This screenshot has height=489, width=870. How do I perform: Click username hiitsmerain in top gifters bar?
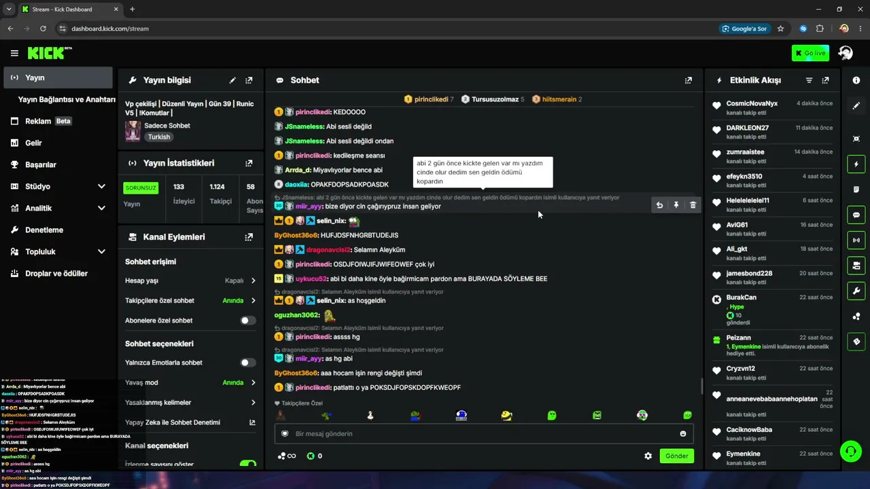click(x=559, y=99)
